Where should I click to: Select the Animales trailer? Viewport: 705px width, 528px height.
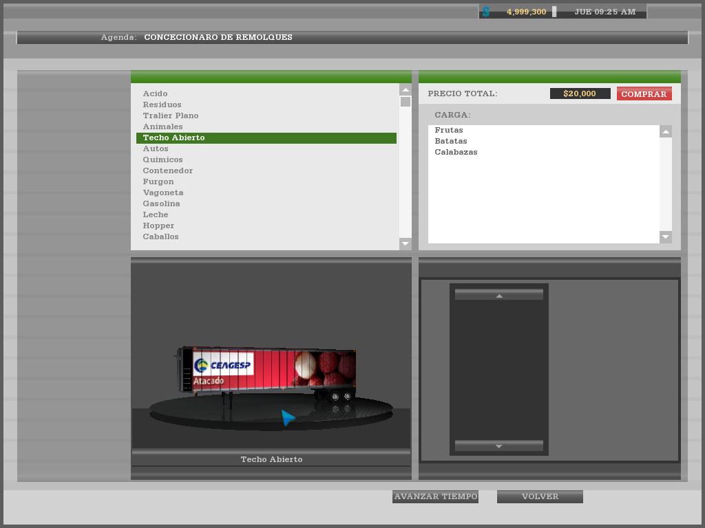point(162,126)
